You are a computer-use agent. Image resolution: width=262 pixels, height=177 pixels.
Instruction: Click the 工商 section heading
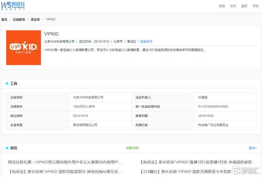13,83
